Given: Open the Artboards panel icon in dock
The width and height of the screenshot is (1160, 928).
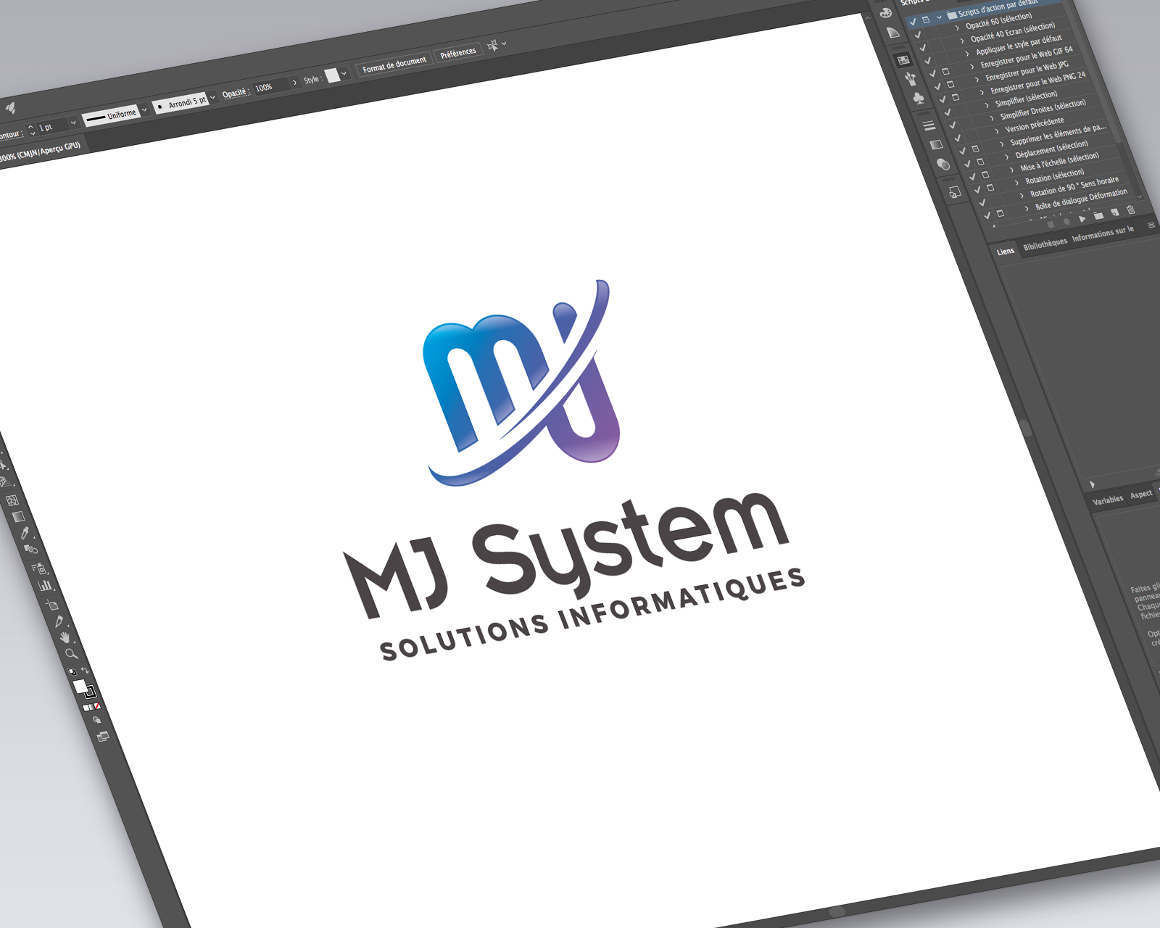Looking at the screenshot, I should pos(955,191).
